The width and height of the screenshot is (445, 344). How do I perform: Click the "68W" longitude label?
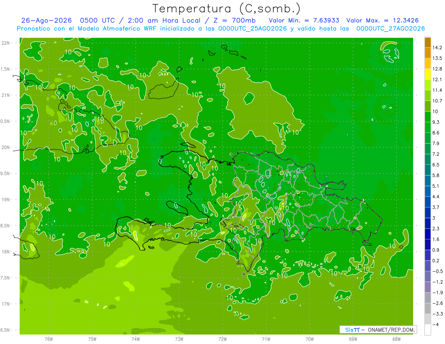(x=396, y=339)
